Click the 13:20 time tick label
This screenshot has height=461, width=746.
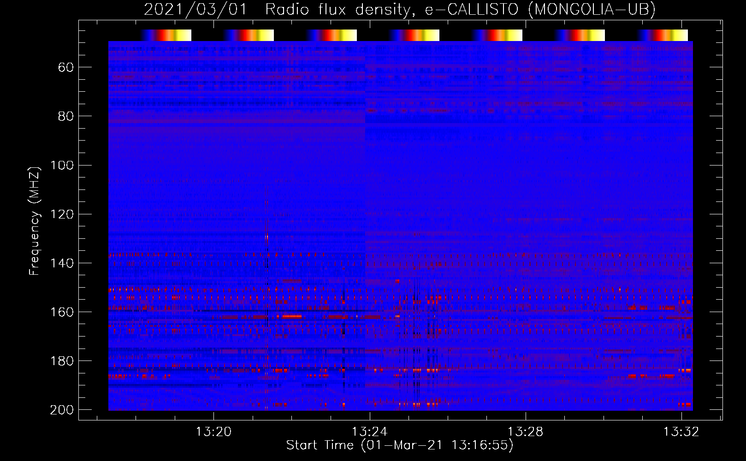213,432
